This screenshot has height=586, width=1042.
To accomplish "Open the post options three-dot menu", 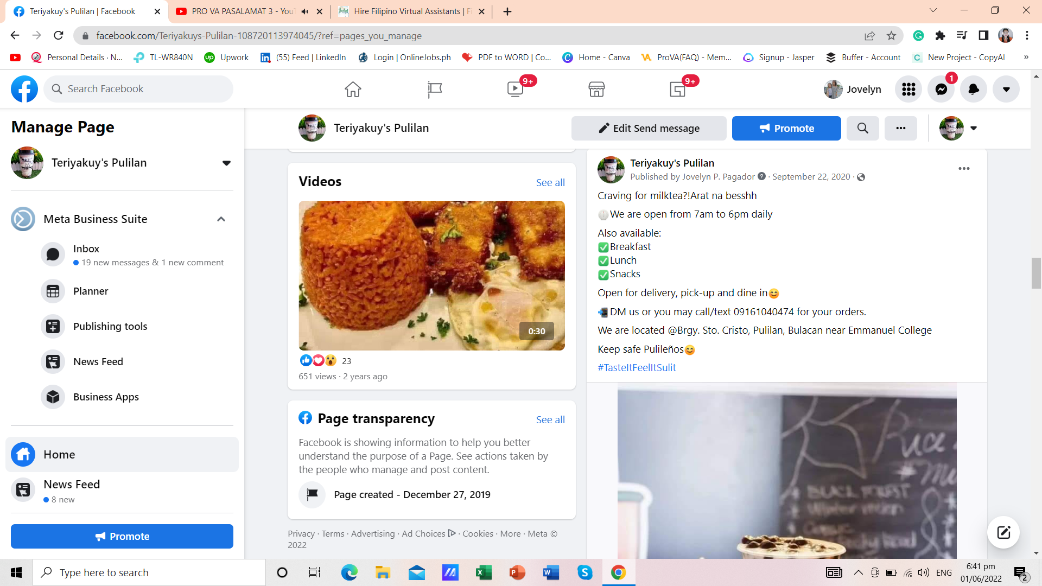I will point(964,169).
